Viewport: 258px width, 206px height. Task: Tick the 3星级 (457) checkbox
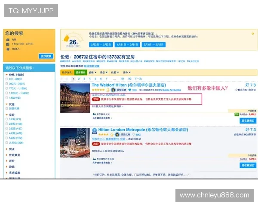coord(7,128)
